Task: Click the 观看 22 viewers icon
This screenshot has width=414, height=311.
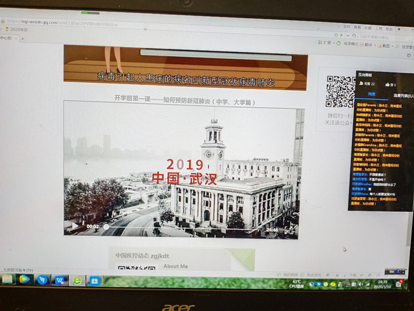Action: click(x=361, y=84)
